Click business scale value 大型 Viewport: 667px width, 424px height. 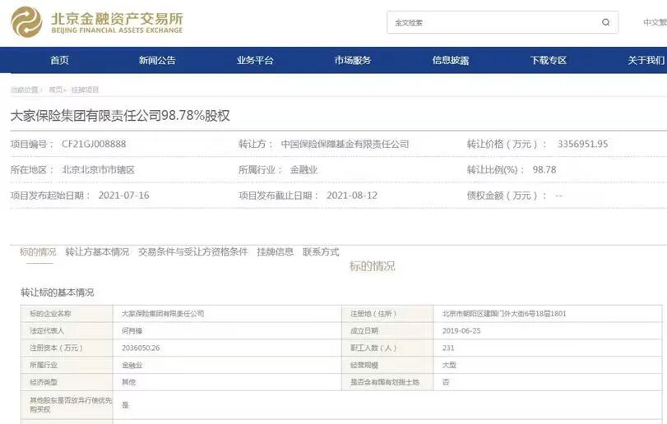point(449,365)
